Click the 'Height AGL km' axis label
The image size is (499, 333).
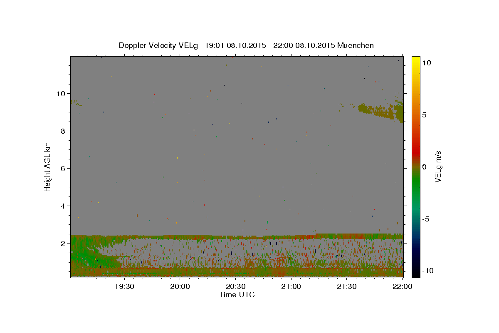(48, 167)
